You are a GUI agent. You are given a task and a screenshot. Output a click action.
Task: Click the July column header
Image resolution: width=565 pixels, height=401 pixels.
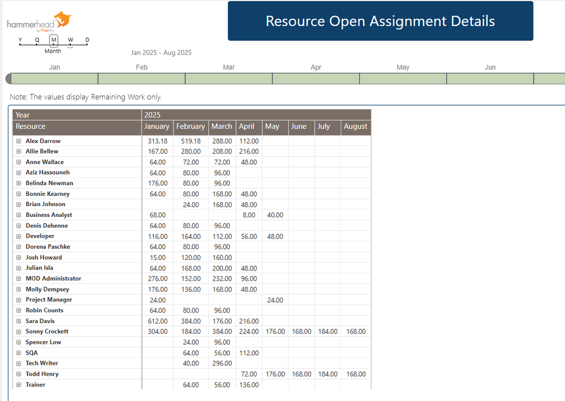pyautogui.click(x=327, y=128)
